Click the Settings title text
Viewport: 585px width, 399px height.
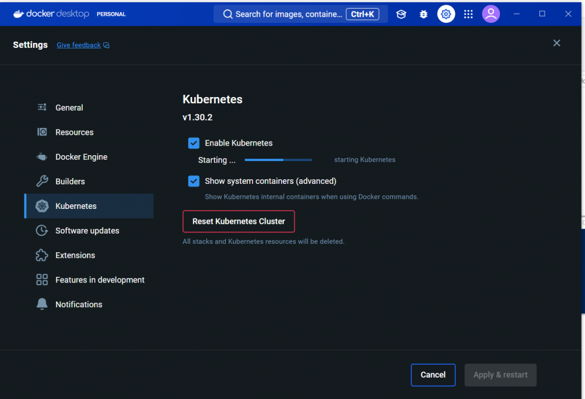click(x=30, y=45)
